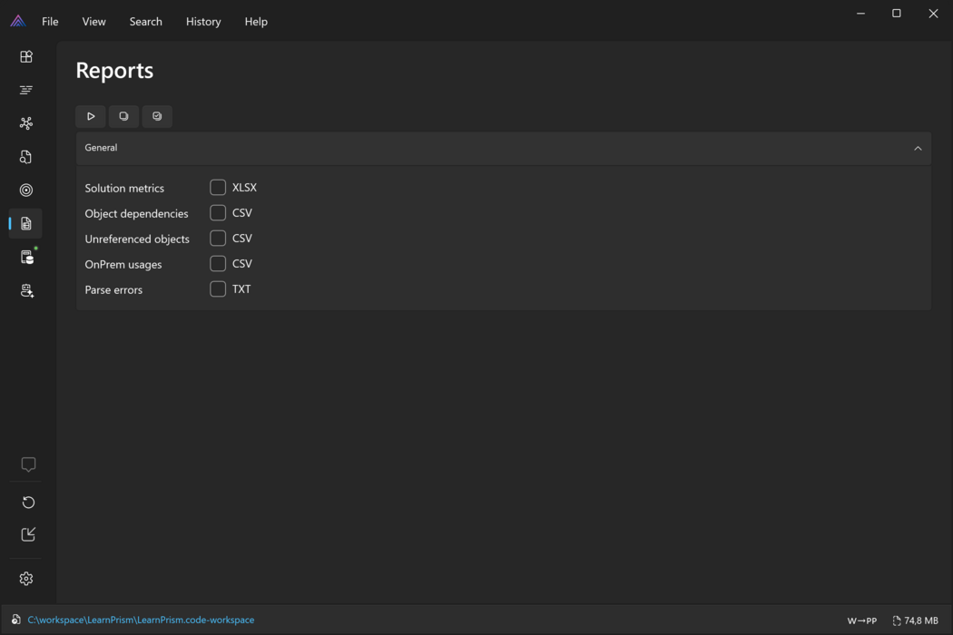This screenshot has width=953, height=635.
Task: Open the node graph icon in sidebar
Action: point(26,123)
